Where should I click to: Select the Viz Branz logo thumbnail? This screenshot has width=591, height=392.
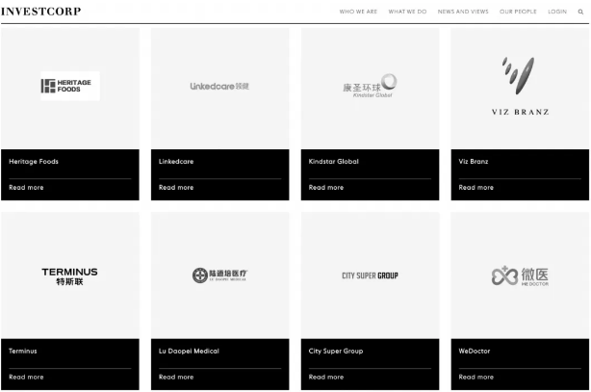point(520,86)
